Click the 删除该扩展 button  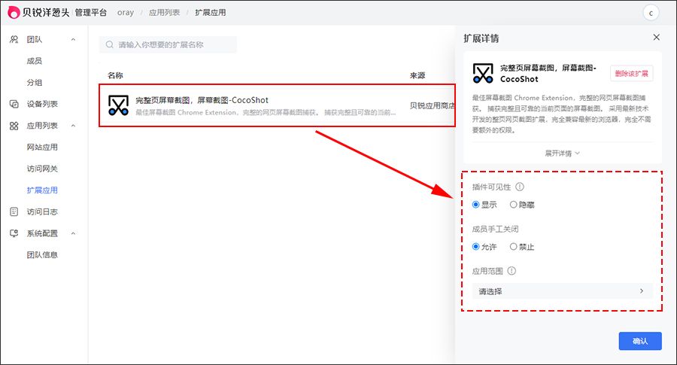631,74
